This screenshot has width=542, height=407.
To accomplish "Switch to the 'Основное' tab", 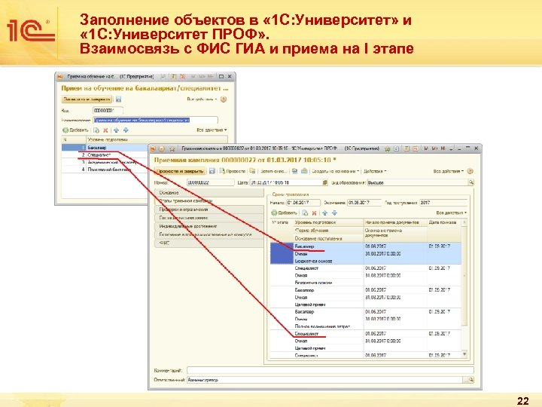I will 209,193.
